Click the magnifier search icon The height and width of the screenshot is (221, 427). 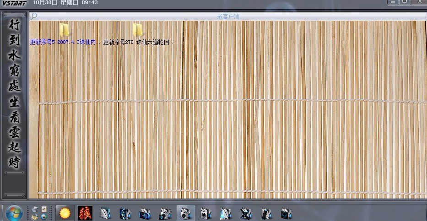34,16
